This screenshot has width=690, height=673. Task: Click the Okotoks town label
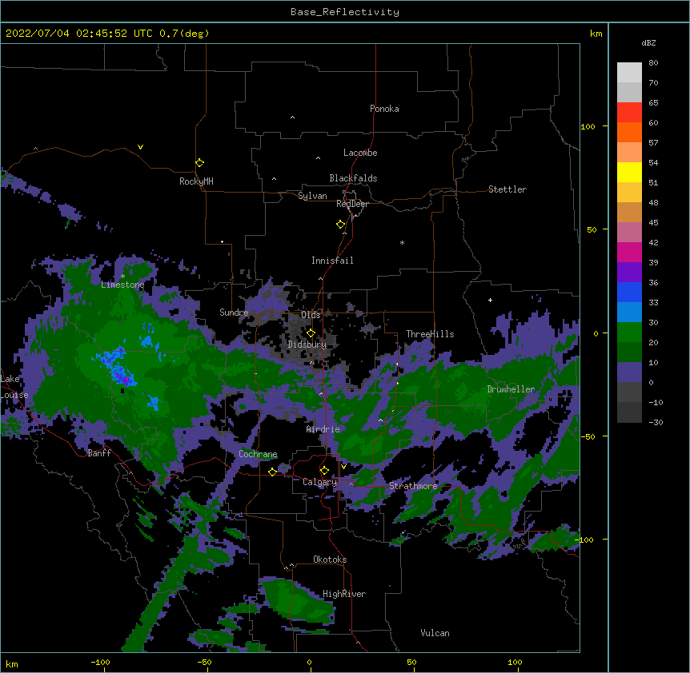tap(330, 560)
